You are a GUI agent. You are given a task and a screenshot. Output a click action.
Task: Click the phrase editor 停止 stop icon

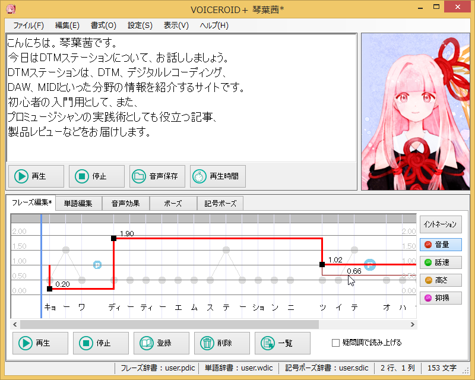[86, 343]
